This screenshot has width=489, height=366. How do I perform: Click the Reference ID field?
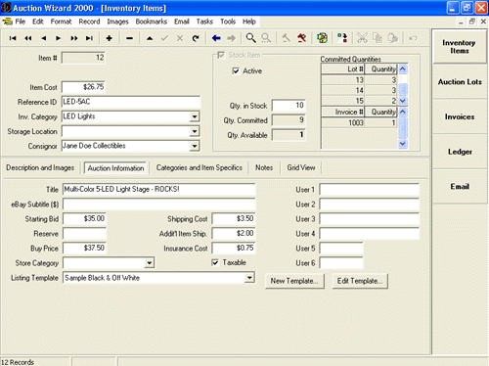(x=131, y=102)
